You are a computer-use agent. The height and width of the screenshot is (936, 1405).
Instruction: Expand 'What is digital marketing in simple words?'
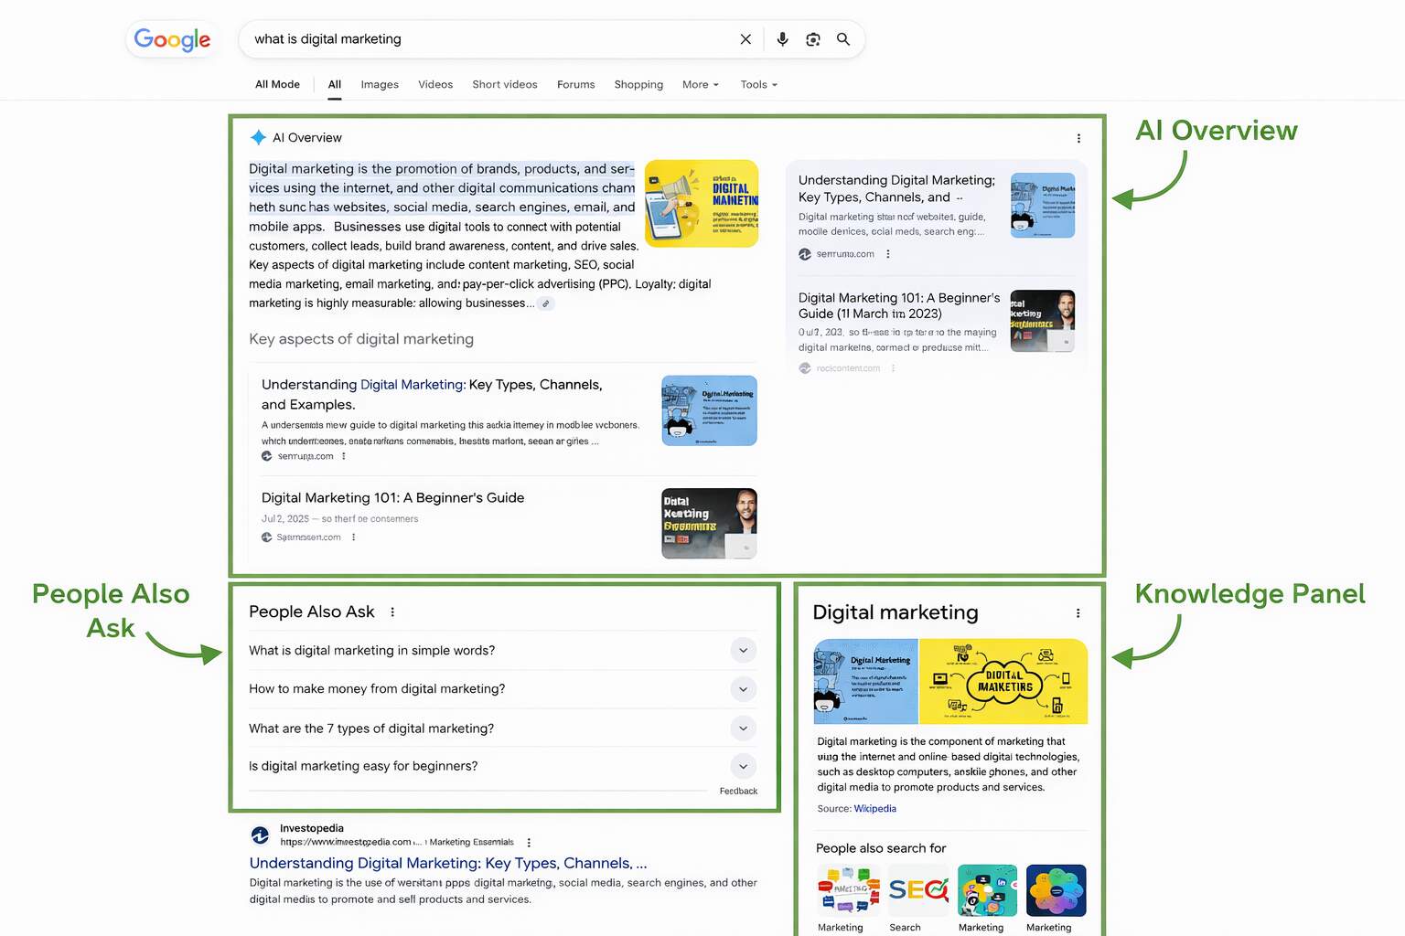(743, 650)
